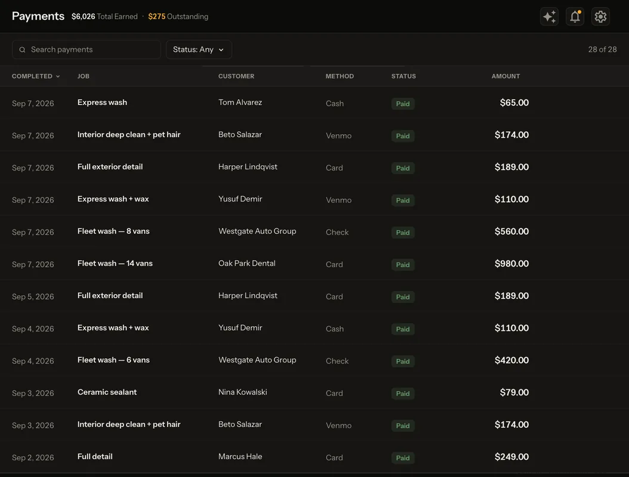Click the Sep 4 Express wash + wax job
This screenshot has height=477, width=629.
click(113, 328)
